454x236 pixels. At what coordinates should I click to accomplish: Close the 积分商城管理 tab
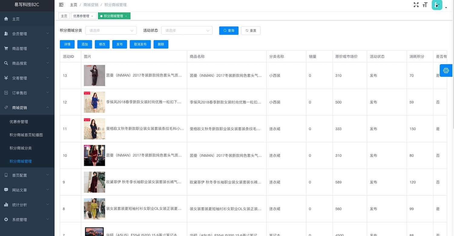126,16
